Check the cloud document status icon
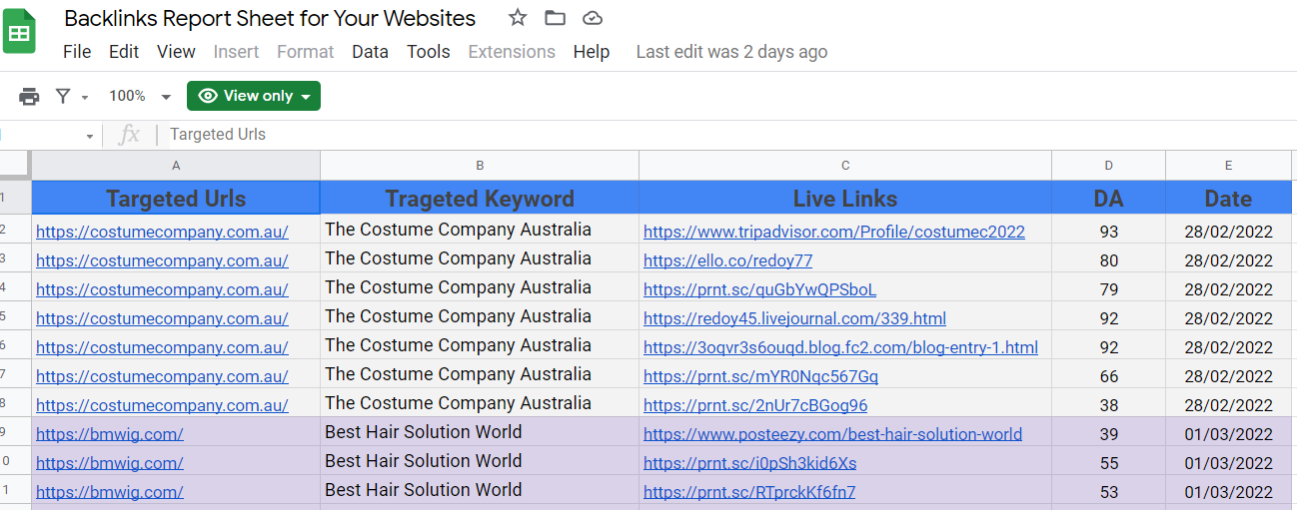This screenshot has width=1297, height=510. 593,18
